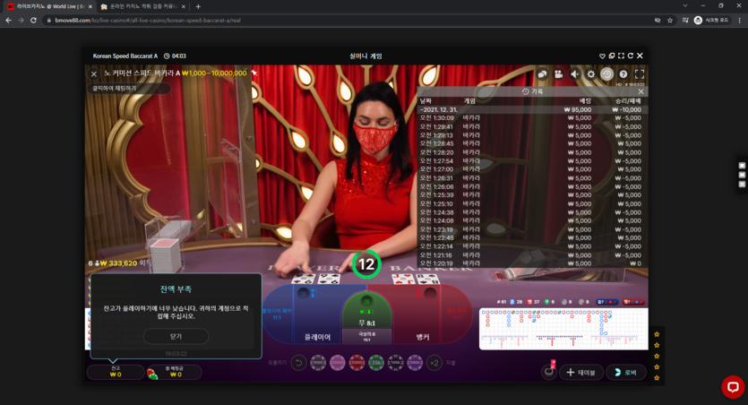Close the Korean Speed Baccarat game window
This screenshot has height=405, width=748.
(x=640, y=56)
